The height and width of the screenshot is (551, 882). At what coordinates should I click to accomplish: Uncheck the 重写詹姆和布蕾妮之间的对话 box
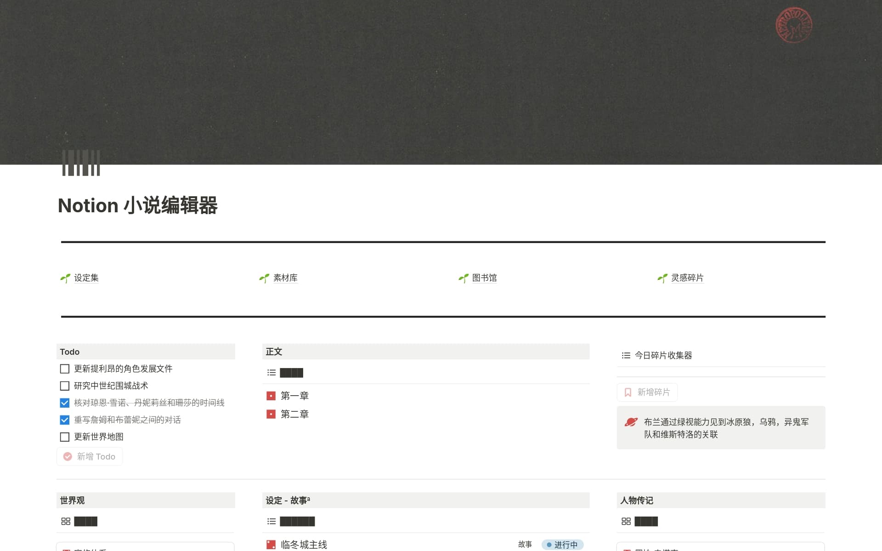pos(65,420)
